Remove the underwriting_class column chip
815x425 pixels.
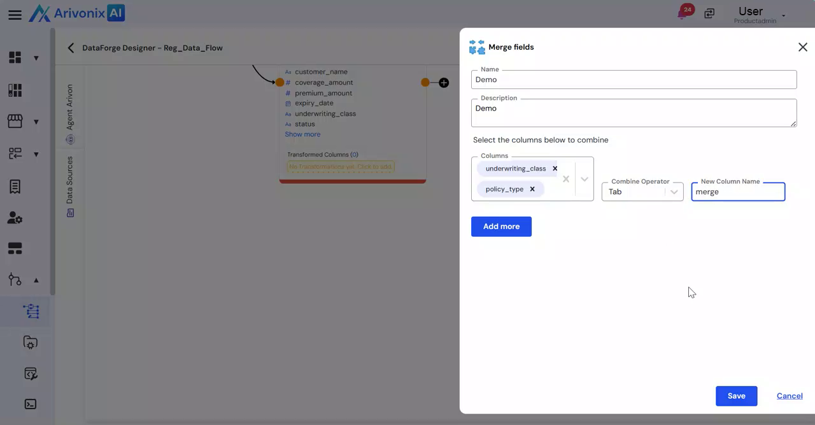[x=555, y=169]
